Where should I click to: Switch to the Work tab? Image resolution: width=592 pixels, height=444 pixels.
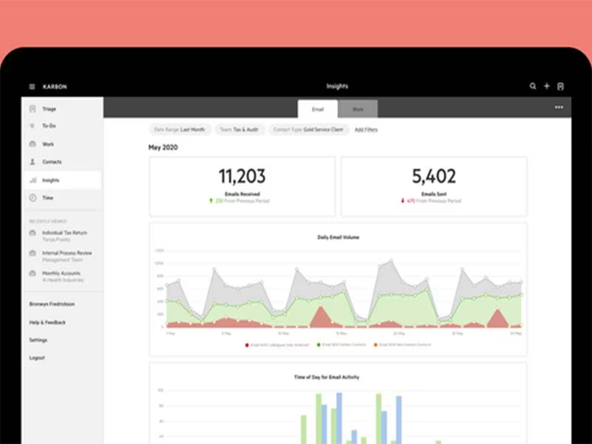358,109
